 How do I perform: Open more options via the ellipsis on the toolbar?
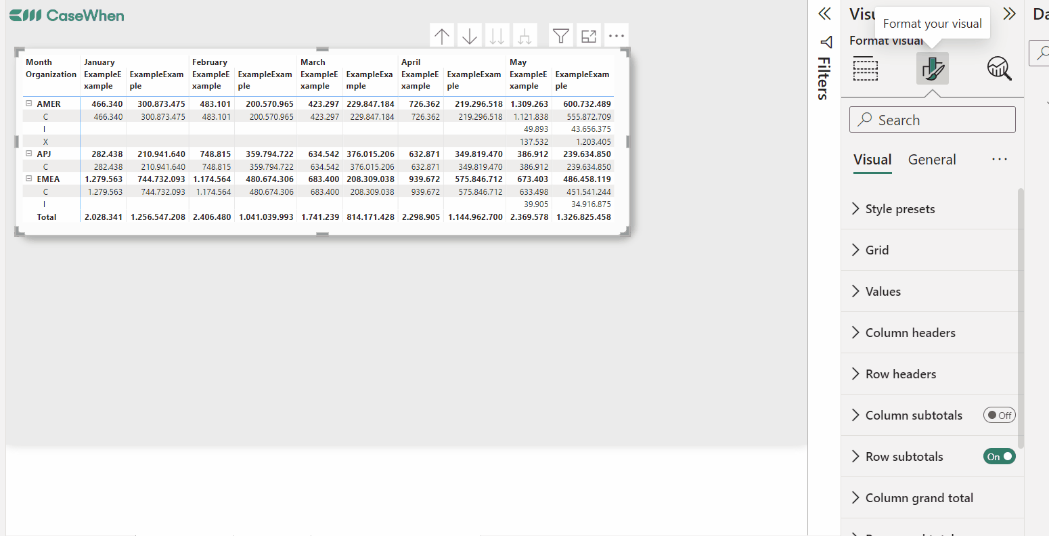616,35
